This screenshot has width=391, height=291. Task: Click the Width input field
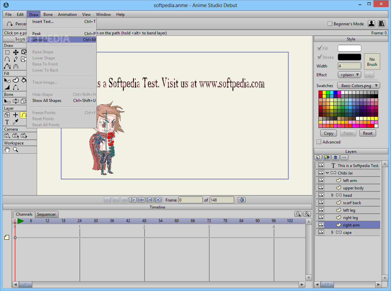click(x=349, y=66)
